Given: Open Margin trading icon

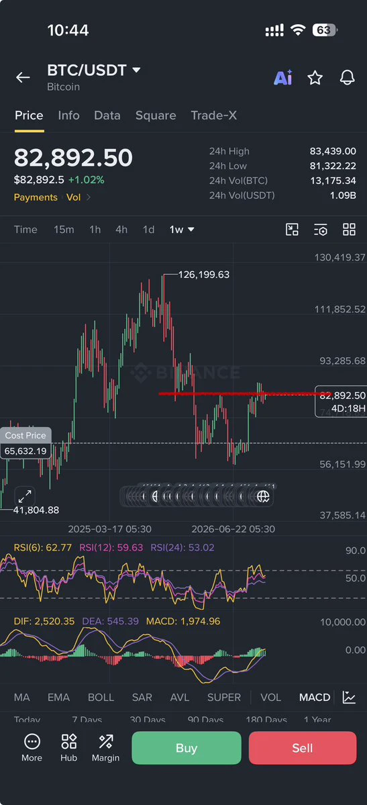Looking at the screenshot, I should (x=106, y=747).
